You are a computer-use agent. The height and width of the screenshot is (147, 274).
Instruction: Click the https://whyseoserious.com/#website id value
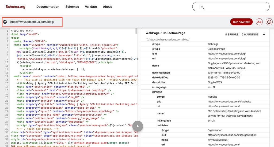coord(229,101)
